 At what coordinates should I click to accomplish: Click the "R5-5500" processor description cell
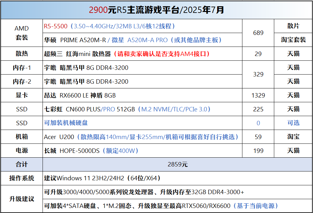[142, 26]
